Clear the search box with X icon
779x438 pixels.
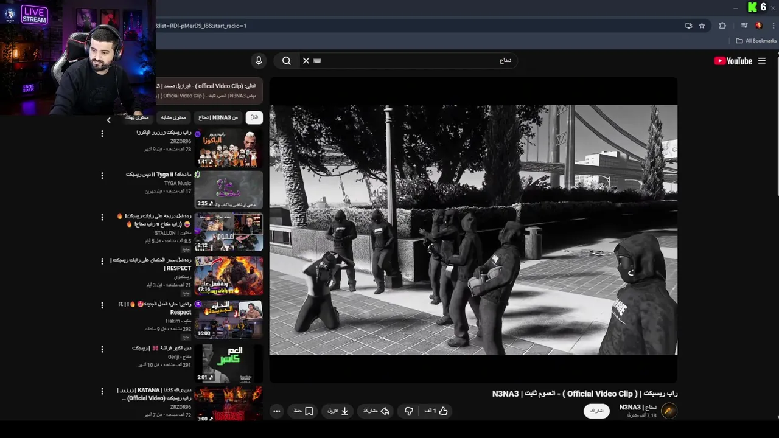click(x=306, y=61)
